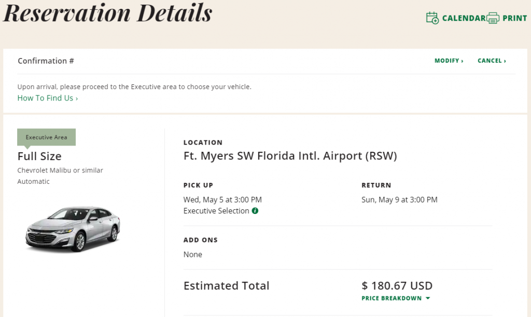Viewport: 531px width, 317px height.
Task: Click the Price Breakdown dropdown arrow
Action: [x=428, y=298]
